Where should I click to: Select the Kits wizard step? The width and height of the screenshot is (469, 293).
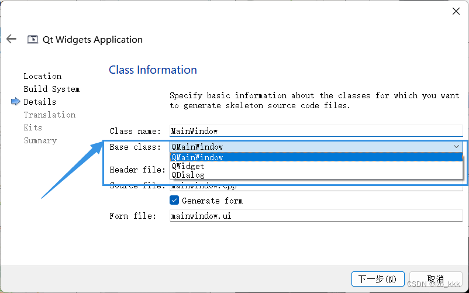pos(33,127)
